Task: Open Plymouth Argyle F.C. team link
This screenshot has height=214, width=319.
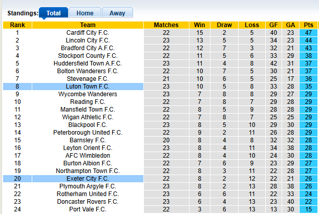Action: coord(88,186)
